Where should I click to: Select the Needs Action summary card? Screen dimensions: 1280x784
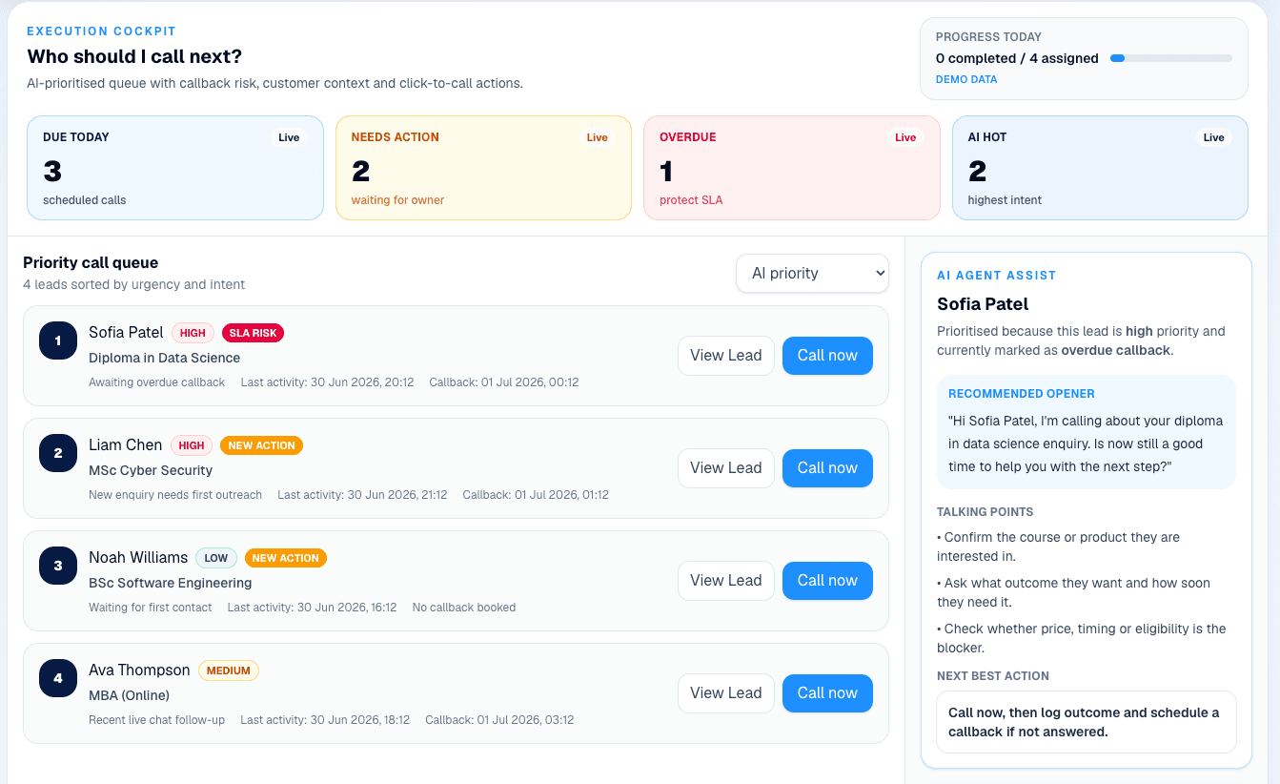[x=483, y=168]
